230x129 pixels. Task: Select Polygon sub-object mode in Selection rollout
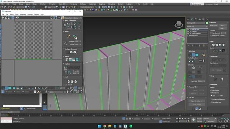point(197,55)
